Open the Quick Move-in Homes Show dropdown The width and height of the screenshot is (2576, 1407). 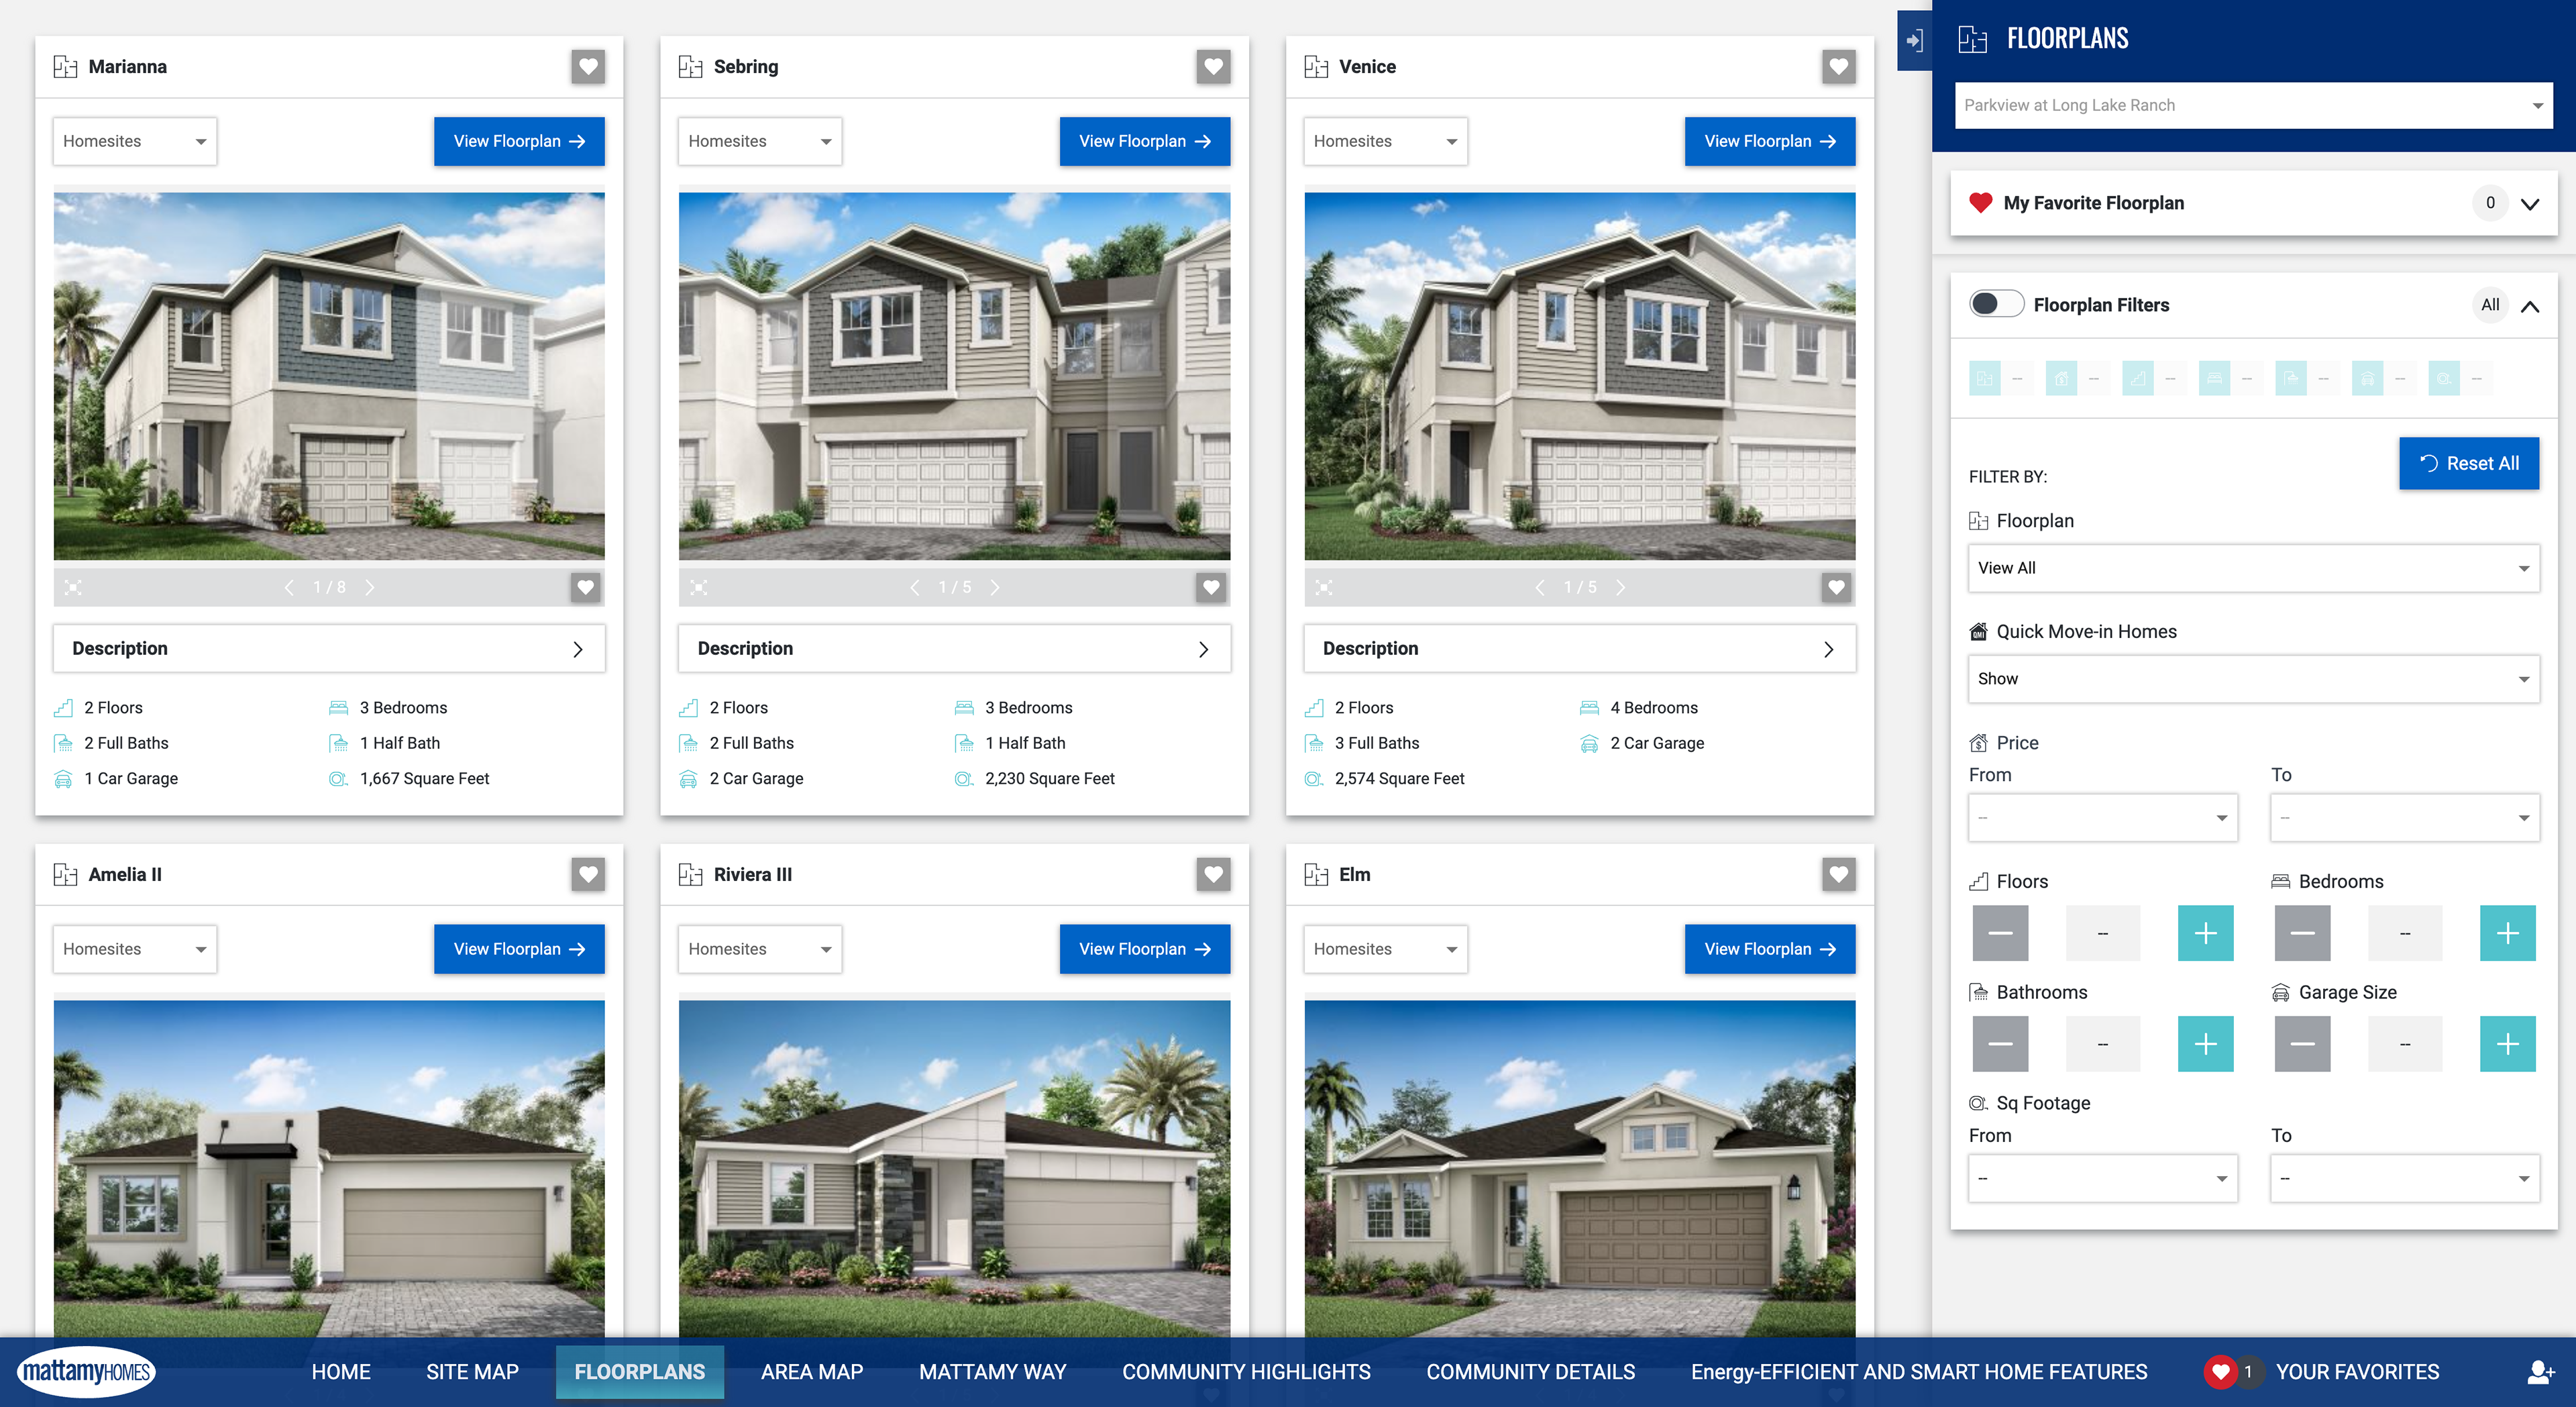tap(2253, 679)
